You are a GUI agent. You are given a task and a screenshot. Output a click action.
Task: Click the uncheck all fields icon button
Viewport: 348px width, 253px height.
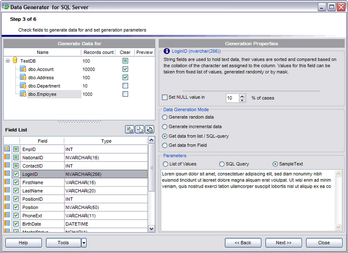click(140, 129)
